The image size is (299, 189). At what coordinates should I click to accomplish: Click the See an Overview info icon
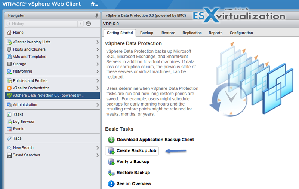tap(111, 184)
